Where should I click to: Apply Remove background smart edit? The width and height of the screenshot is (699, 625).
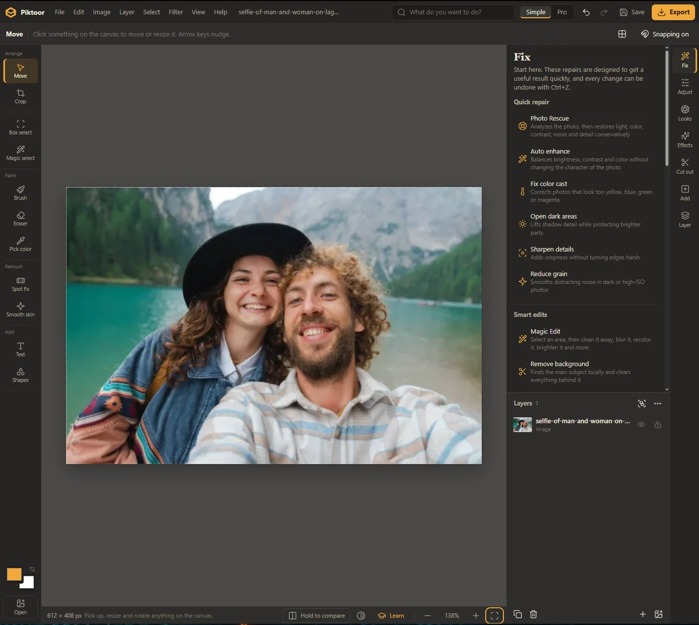[586, 372]
